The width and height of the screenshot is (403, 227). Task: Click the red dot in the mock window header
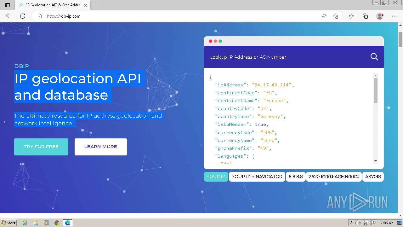pyautogui.click(x=210, y=41)
